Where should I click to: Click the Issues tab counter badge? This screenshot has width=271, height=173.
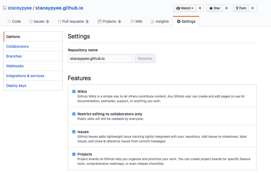click(47, 22)
